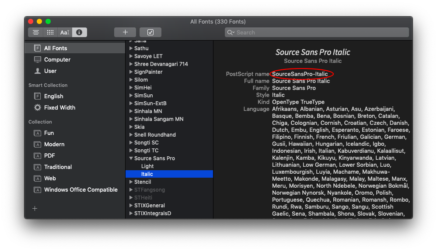
Task: Add a new collection with plus icon
Action: point(35,209)
